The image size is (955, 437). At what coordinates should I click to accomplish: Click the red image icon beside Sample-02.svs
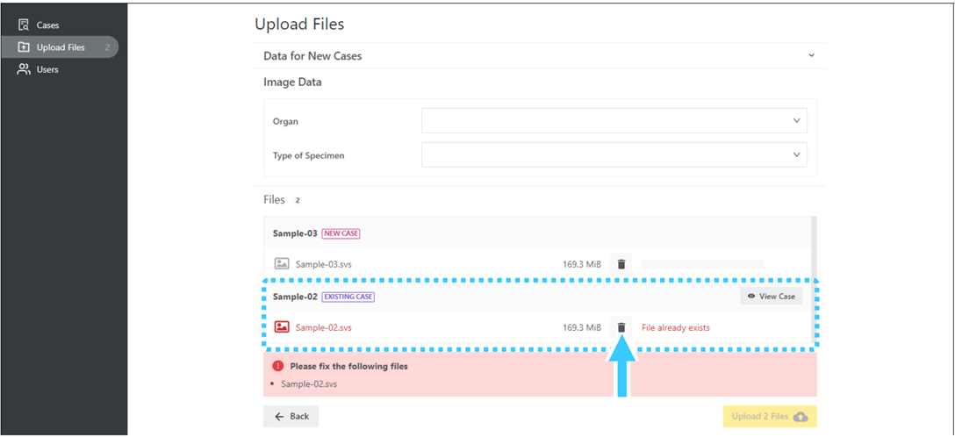(282, 326)
